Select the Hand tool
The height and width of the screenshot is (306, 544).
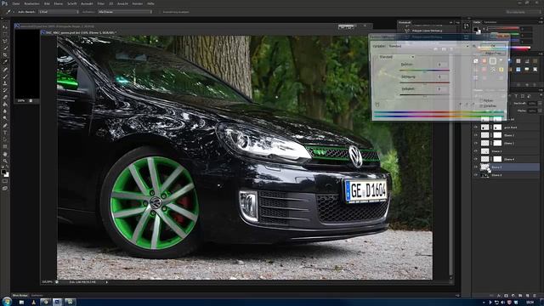pos(5,154)
